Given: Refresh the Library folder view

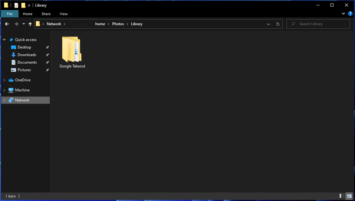Looking at the screenshot, I should pos(278,24).
